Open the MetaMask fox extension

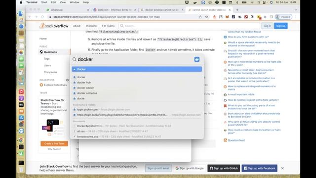(227, 17)
